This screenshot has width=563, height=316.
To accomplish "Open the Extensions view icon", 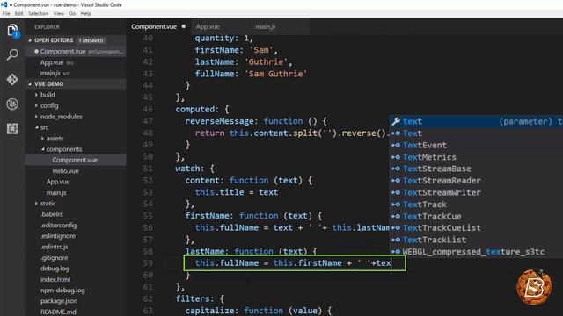I will pyautogui.click(x=12, y=128).
